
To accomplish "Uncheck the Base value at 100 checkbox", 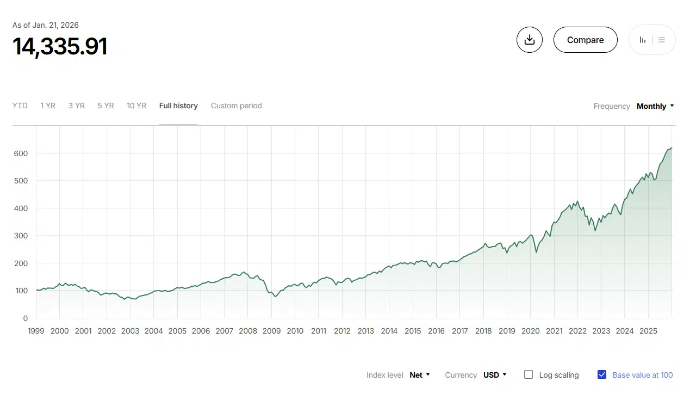I will click(x=602, y=374).
